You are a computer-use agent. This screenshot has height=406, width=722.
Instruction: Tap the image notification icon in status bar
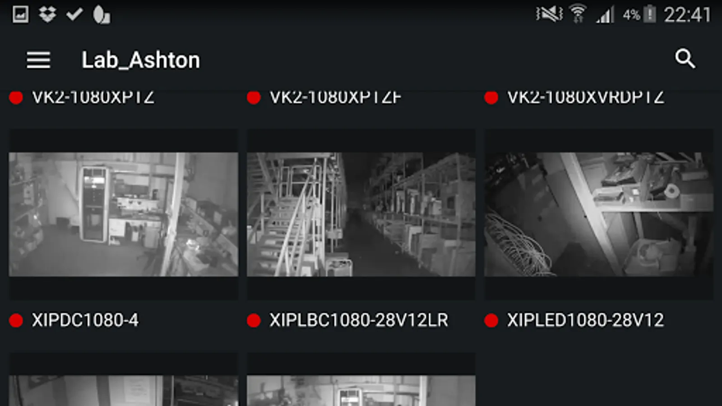20,14
